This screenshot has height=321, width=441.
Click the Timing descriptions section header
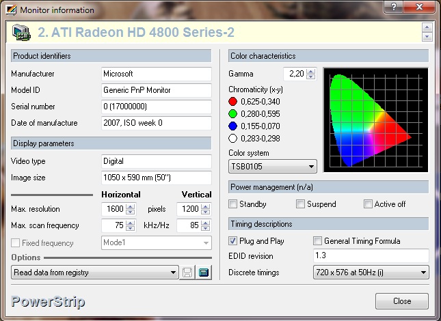(328, 224)
